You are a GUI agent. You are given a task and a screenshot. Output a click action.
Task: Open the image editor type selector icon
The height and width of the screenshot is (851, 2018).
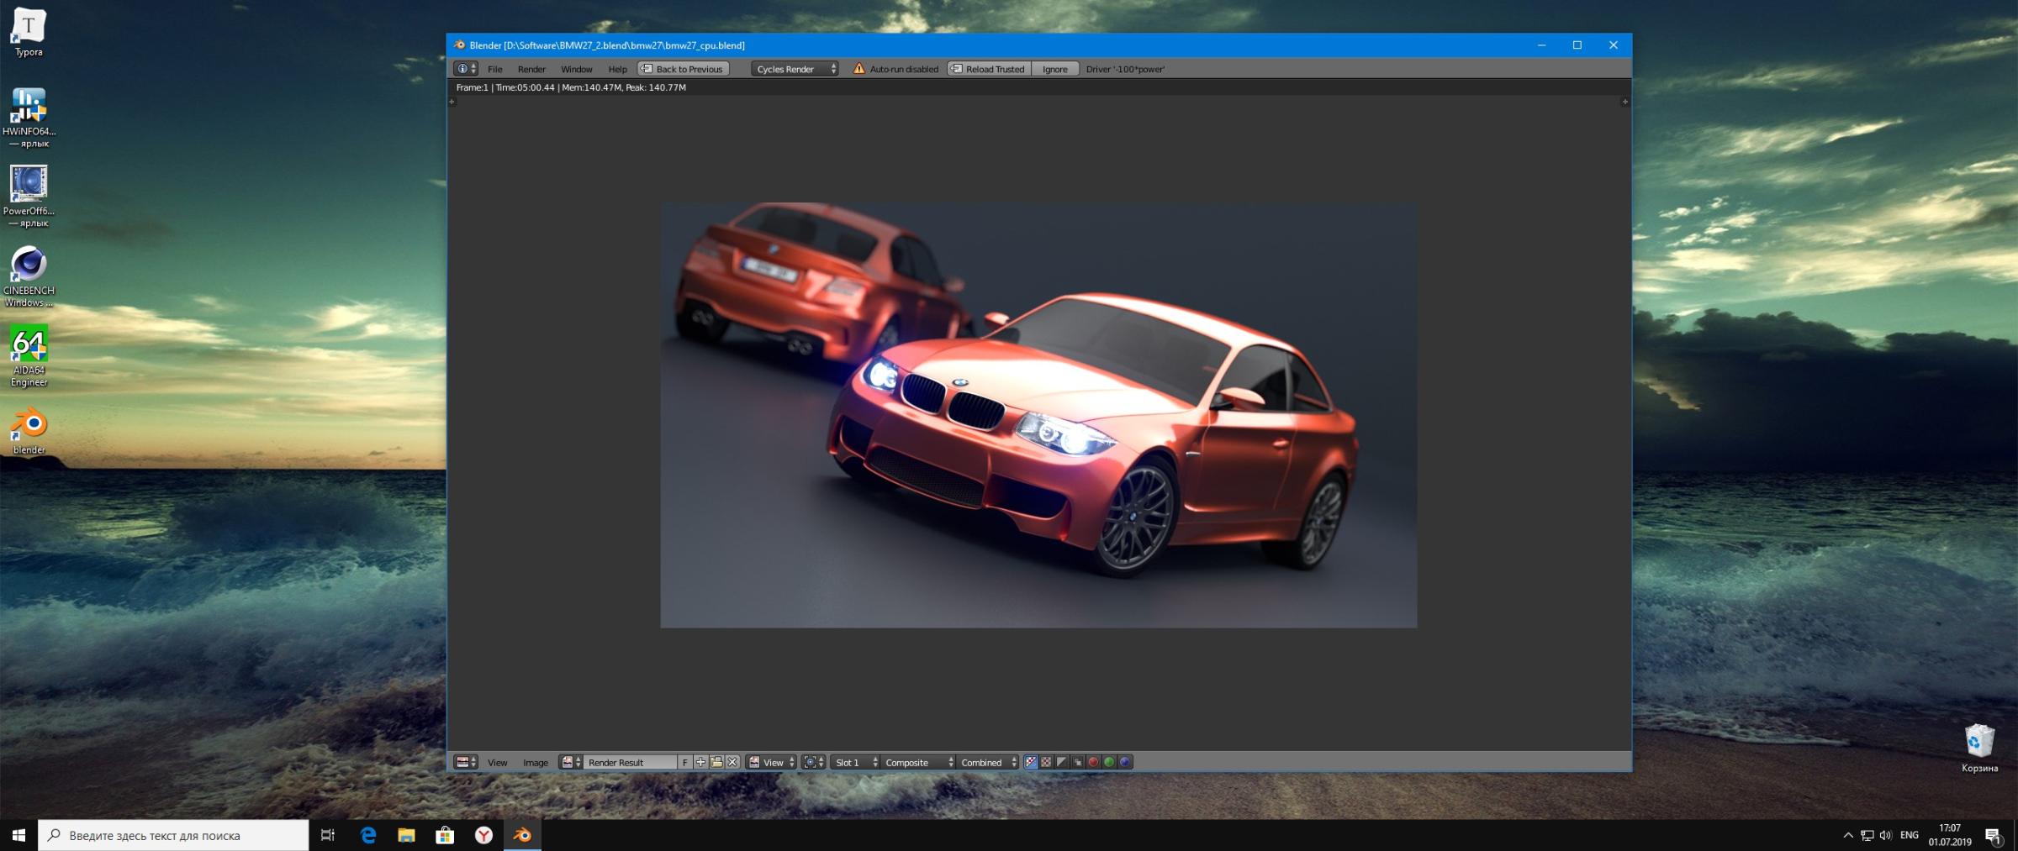point(465,762)
